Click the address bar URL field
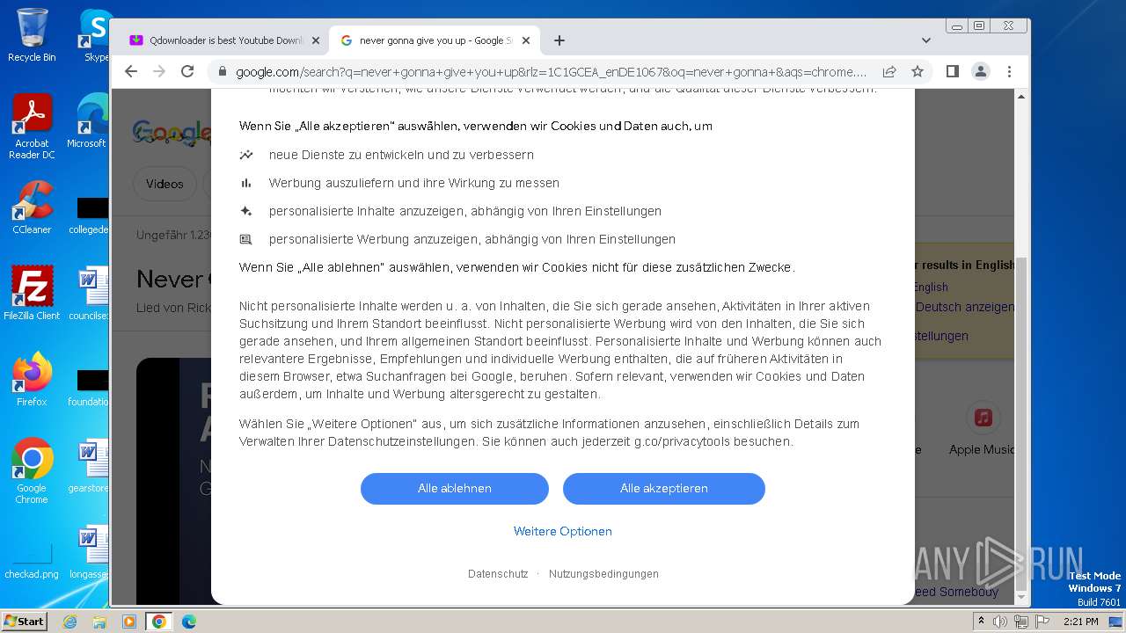1126x633 pixels. tap(552, 71)
